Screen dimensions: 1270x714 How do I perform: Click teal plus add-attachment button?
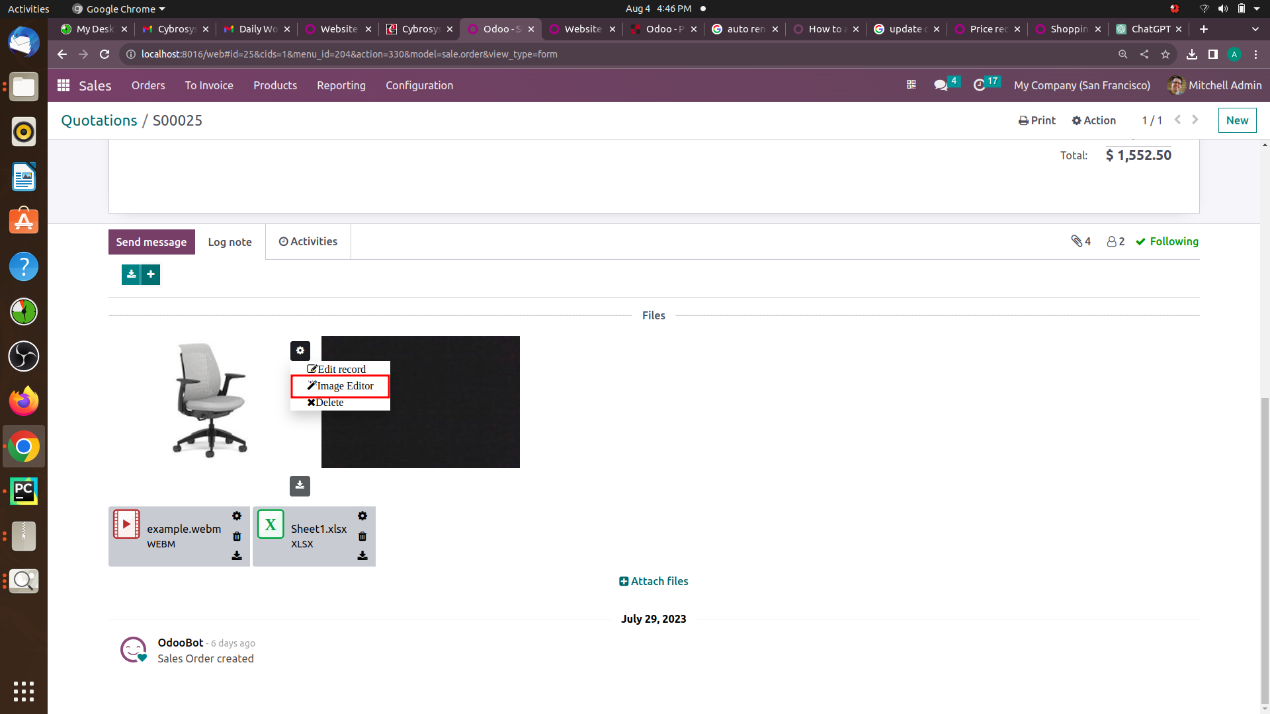click(151, 274)
